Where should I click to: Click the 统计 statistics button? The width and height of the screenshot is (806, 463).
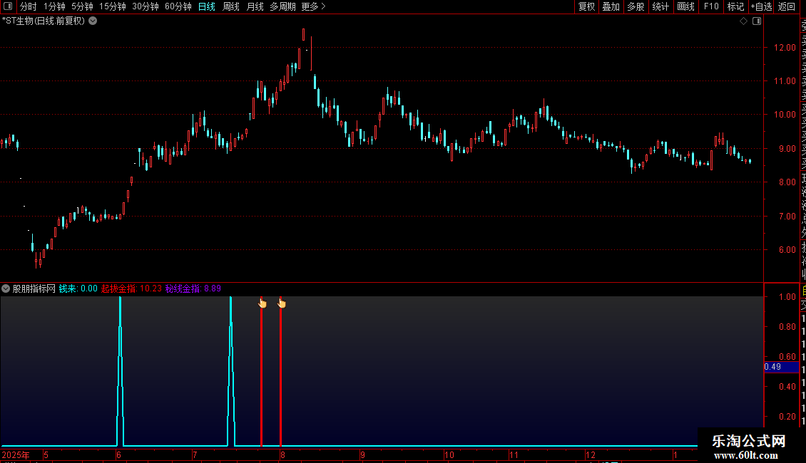click(660, 6)
